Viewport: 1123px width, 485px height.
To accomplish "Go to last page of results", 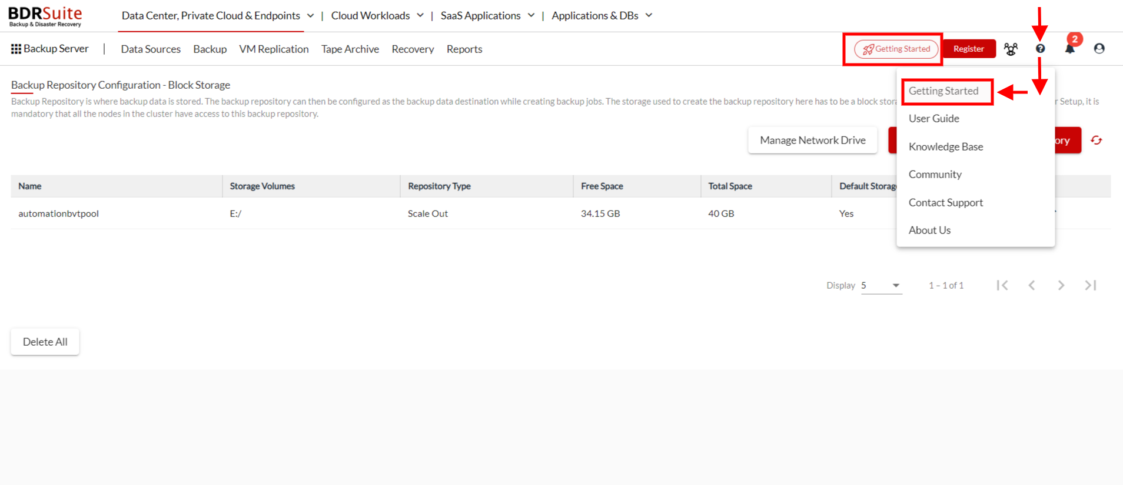I will (x=1091, y=285).
